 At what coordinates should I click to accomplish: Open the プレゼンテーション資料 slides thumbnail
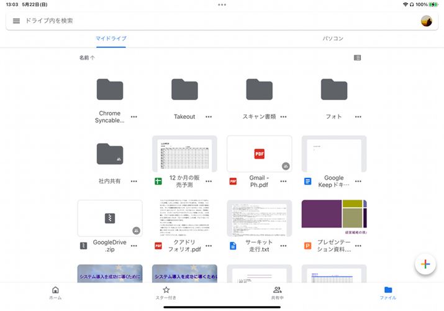(x=334, y=218)
